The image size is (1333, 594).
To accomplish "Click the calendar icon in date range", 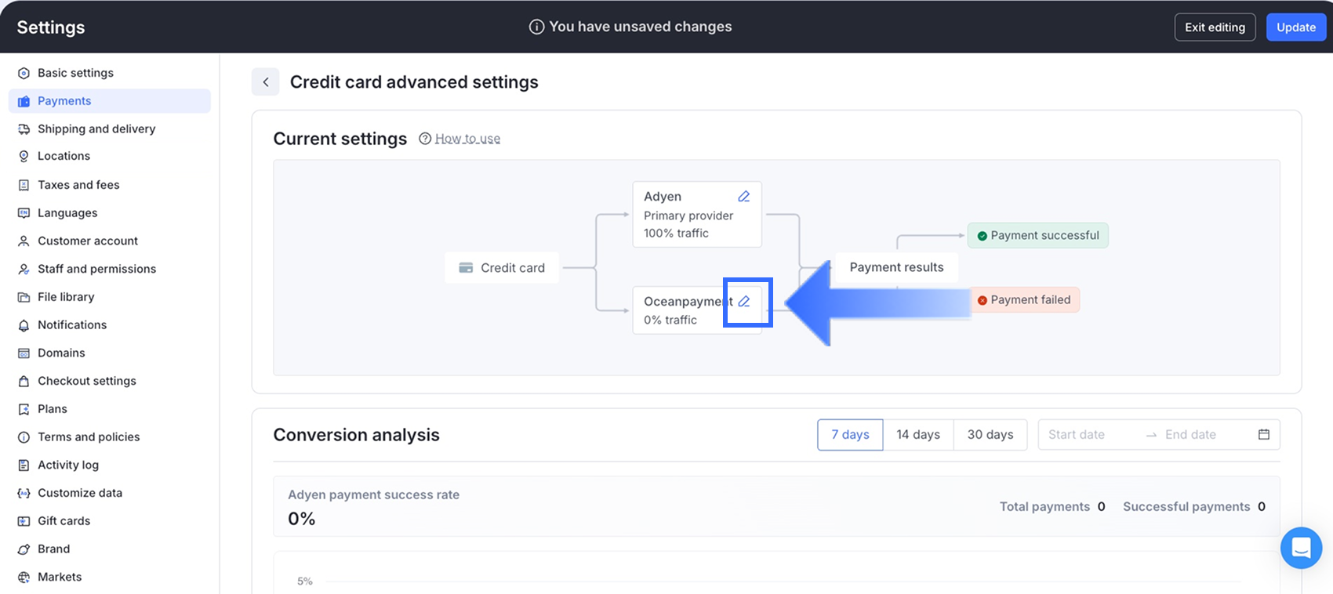I will click(x=1263, y=435).
